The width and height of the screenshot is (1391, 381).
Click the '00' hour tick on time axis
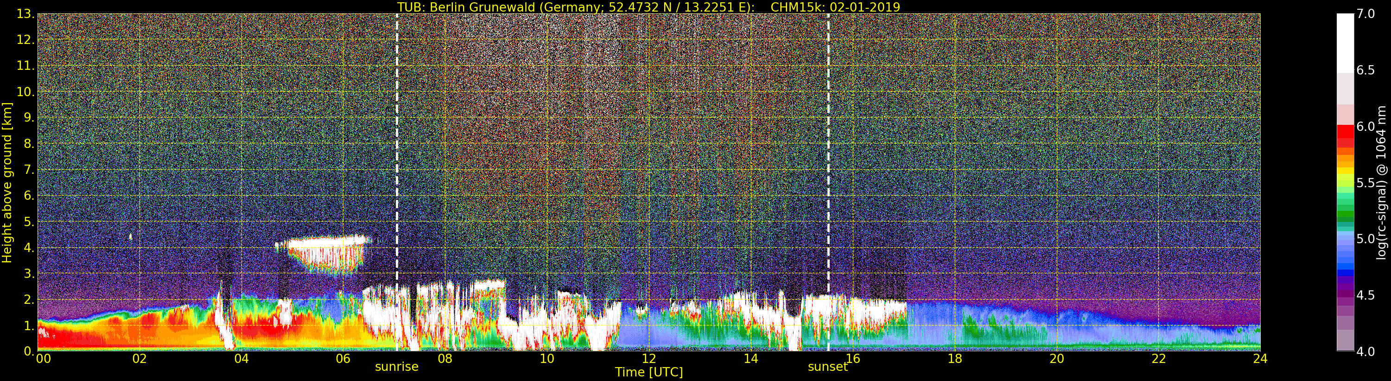point(43,359)
